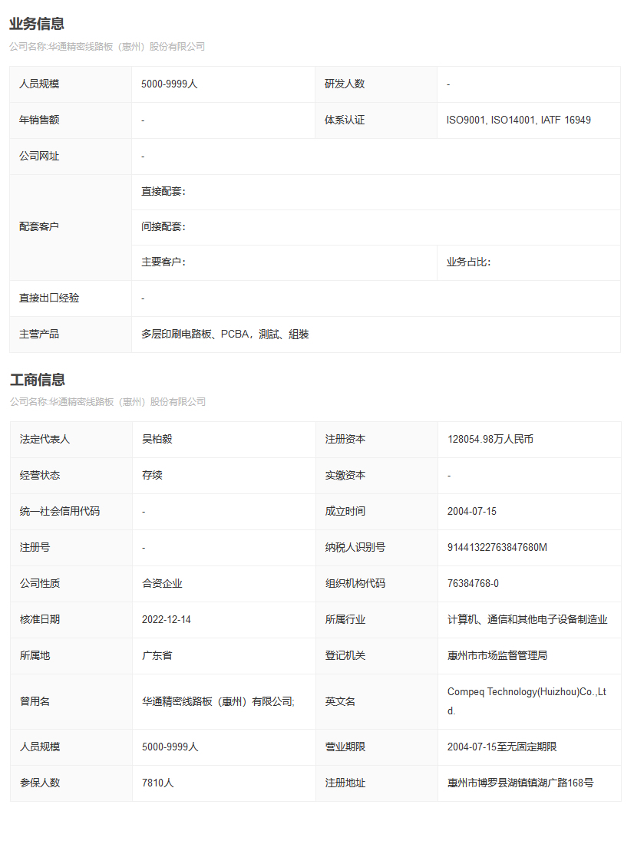Select the 5000-9999人 value under 业务信息

click(x=169, y=84)
